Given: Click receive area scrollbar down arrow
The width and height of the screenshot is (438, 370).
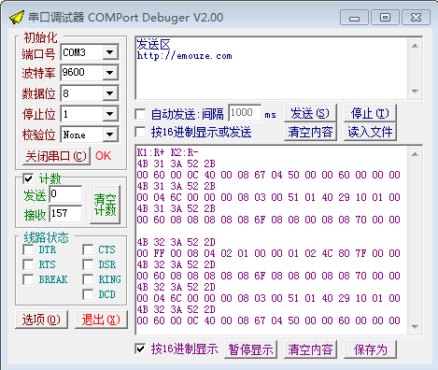Looking at the screenshot, I should click(415, 327).
